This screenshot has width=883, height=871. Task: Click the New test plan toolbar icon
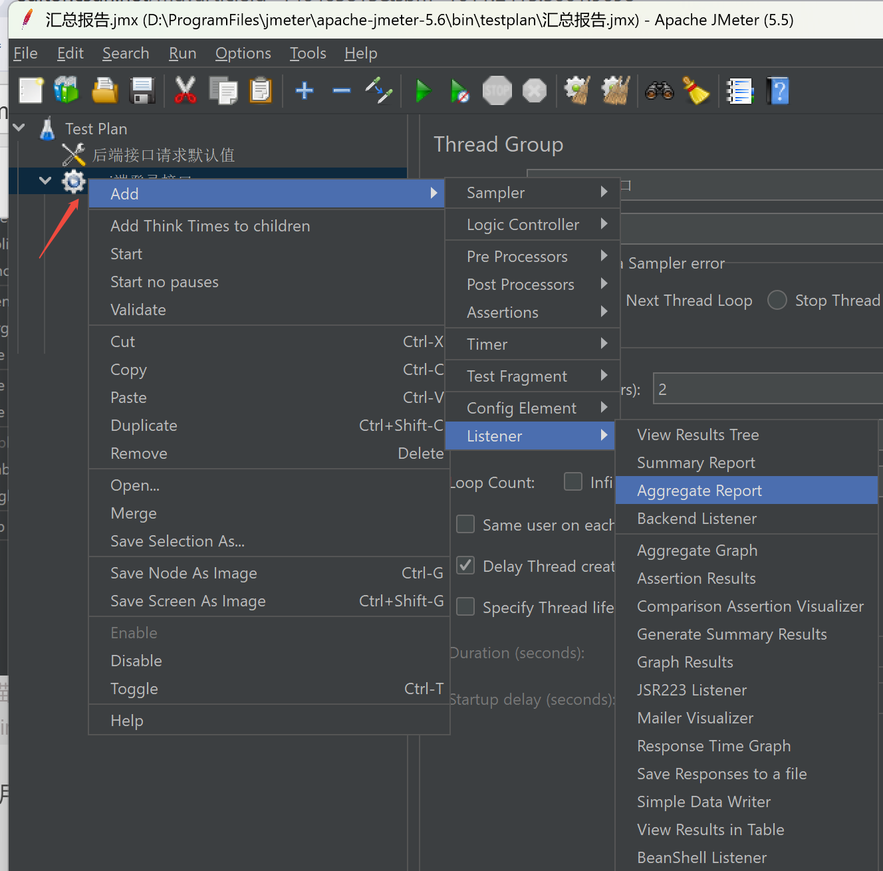click(x=31, y=90)
